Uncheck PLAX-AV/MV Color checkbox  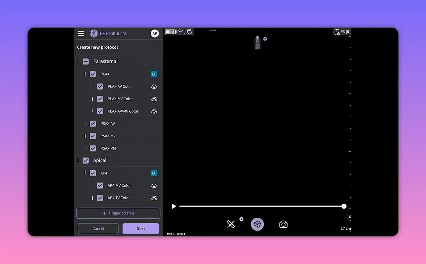[x=100, y=111]
